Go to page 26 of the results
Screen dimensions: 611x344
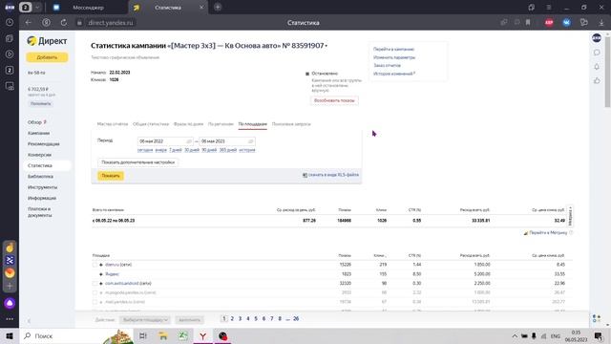point(296,318)
